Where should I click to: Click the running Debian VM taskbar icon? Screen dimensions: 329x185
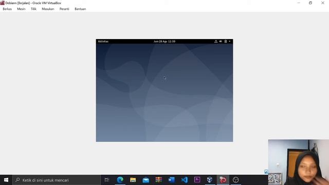click(x=223, y=180)
